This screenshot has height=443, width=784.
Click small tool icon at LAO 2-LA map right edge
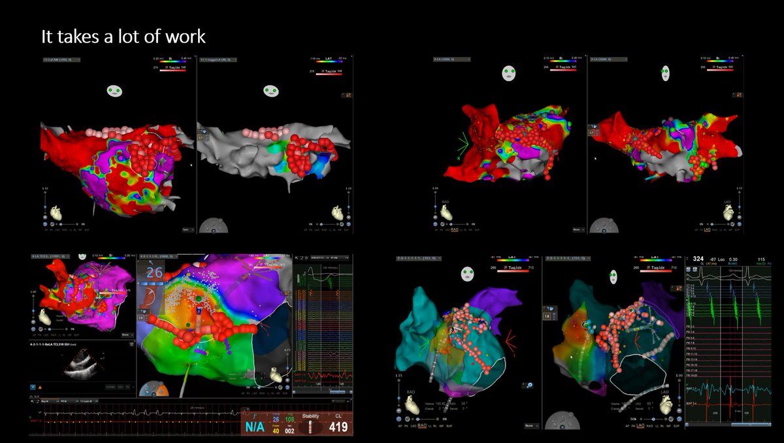(738, 95)
